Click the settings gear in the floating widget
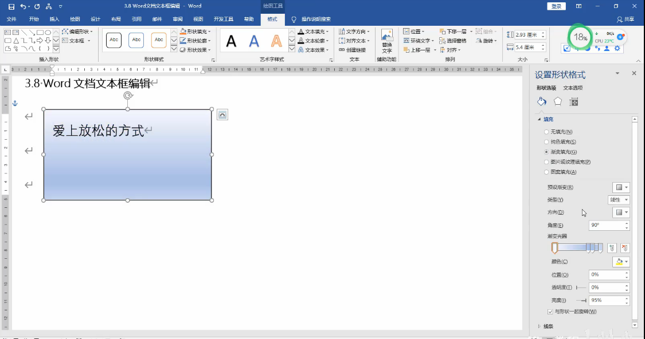The height and width of the screenshot is (339, 645). 617,49
